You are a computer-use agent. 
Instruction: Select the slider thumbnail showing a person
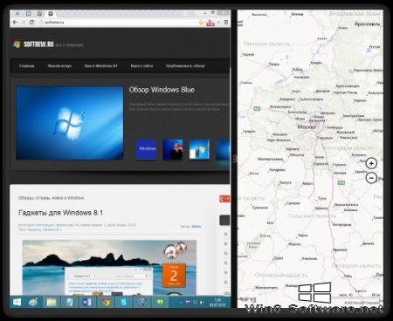173,149
